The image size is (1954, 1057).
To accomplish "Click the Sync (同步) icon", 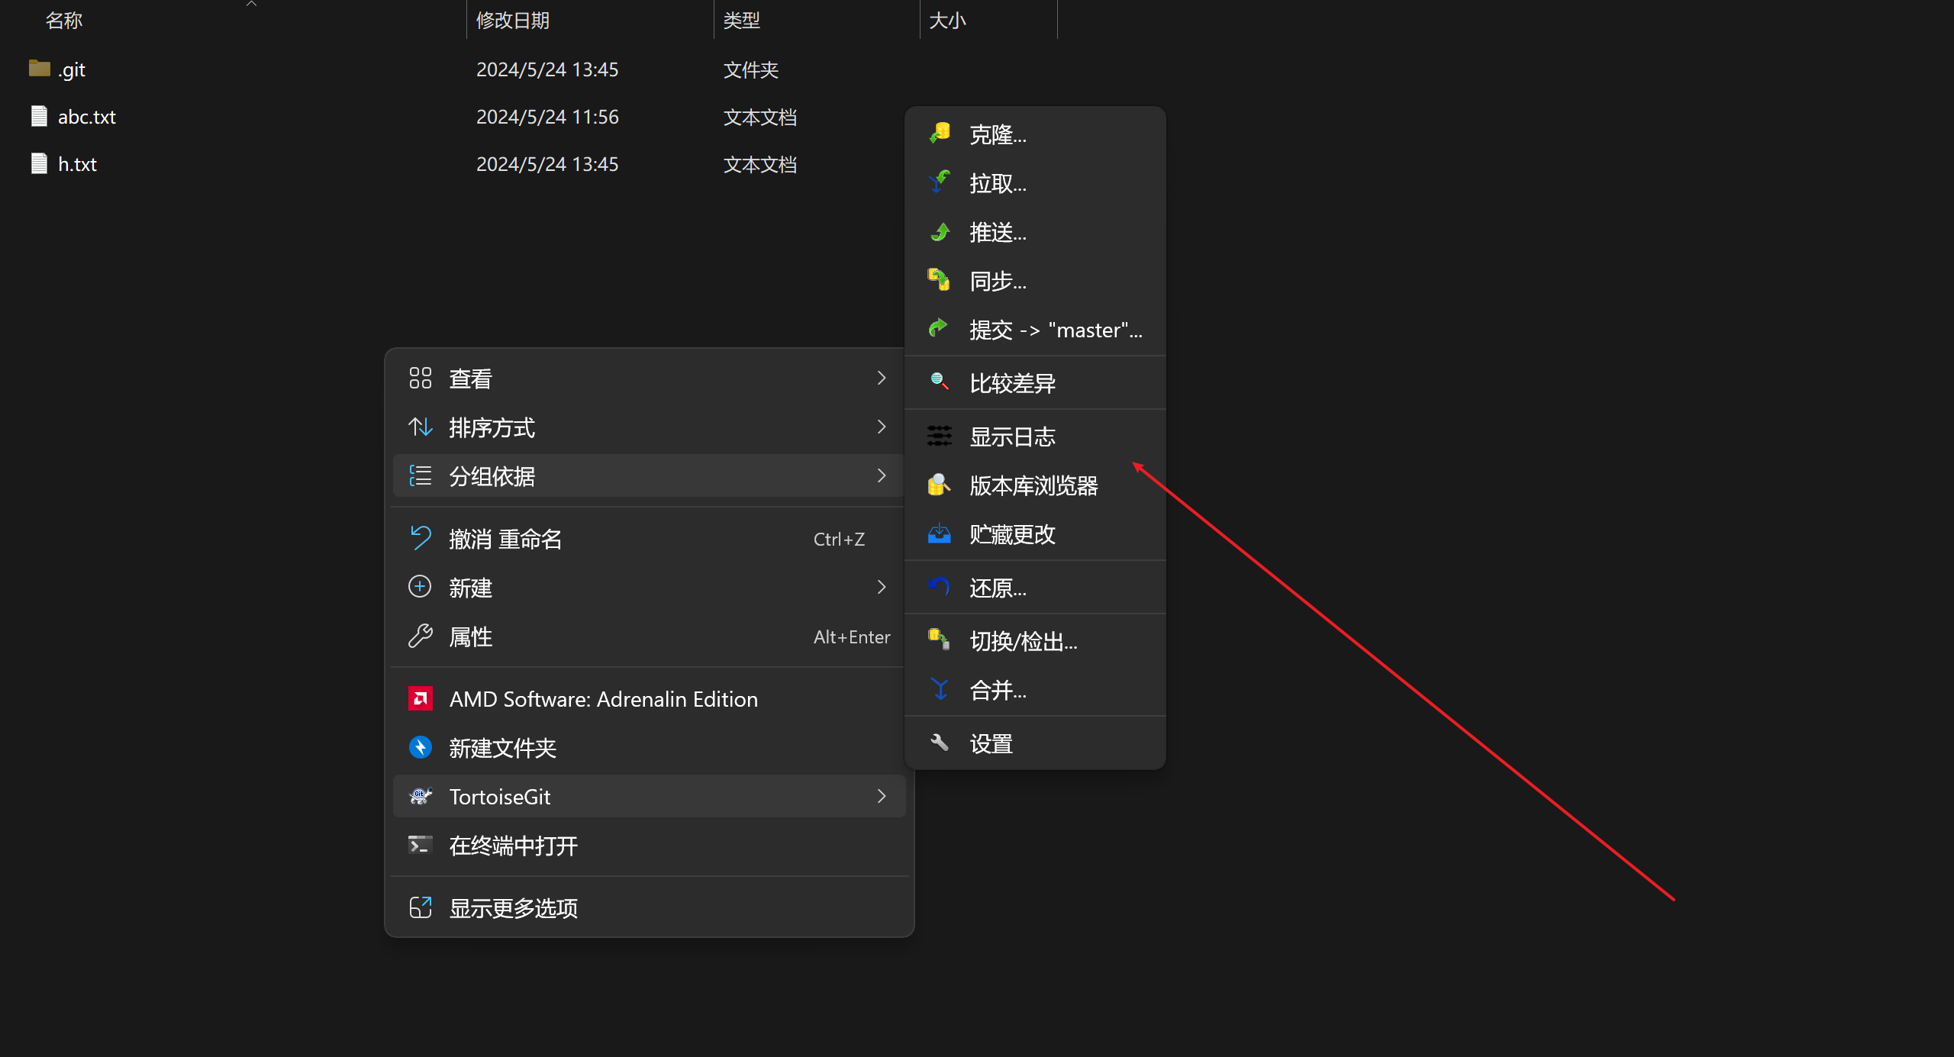I will click(x=940, y=280).
